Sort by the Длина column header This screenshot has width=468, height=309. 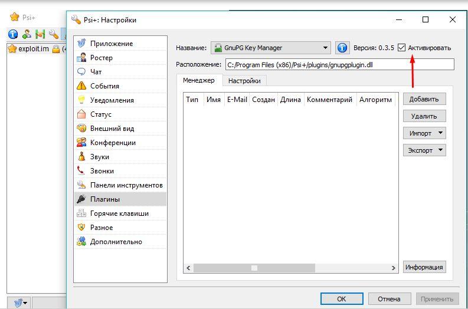290,100
